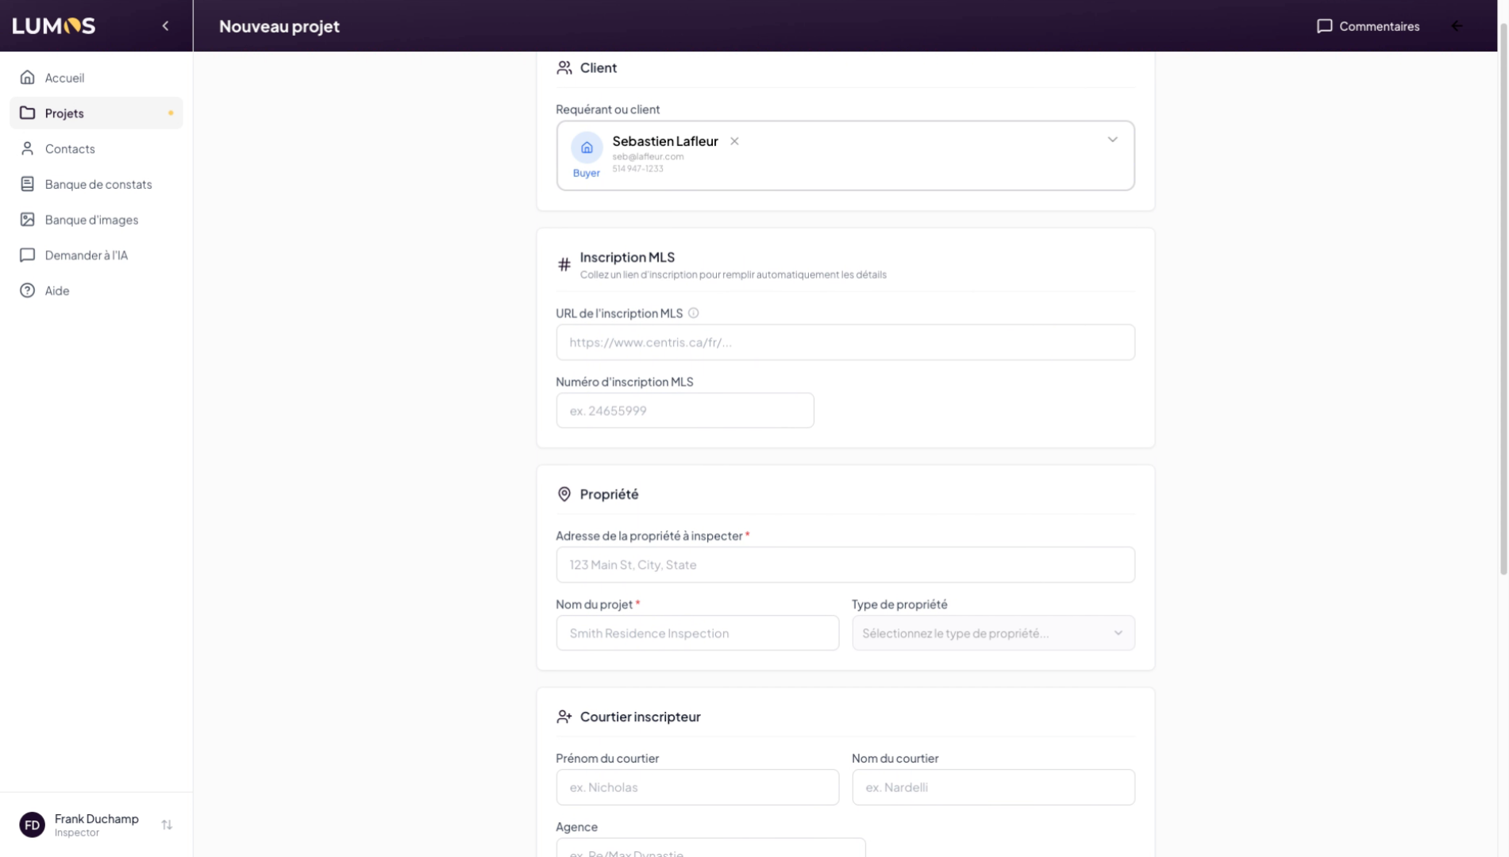Open the Type de propriété dropdown
Screen dimensions: 1509x857
coord(992,633)
